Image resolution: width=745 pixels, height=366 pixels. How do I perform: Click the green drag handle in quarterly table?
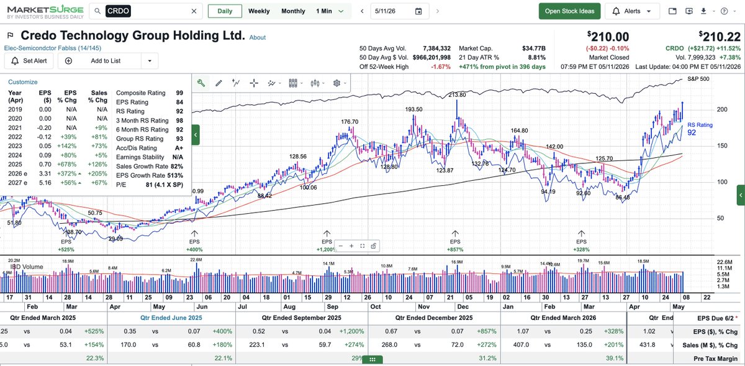pos(372,359)
